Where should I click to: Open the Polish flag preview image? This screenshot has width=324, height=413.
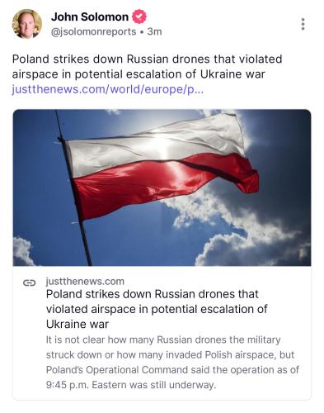point(162,188)
